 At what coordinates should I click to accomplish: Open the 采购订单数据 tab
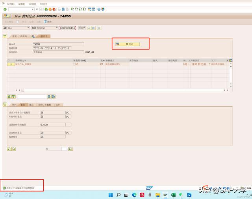tap(44, 105)
